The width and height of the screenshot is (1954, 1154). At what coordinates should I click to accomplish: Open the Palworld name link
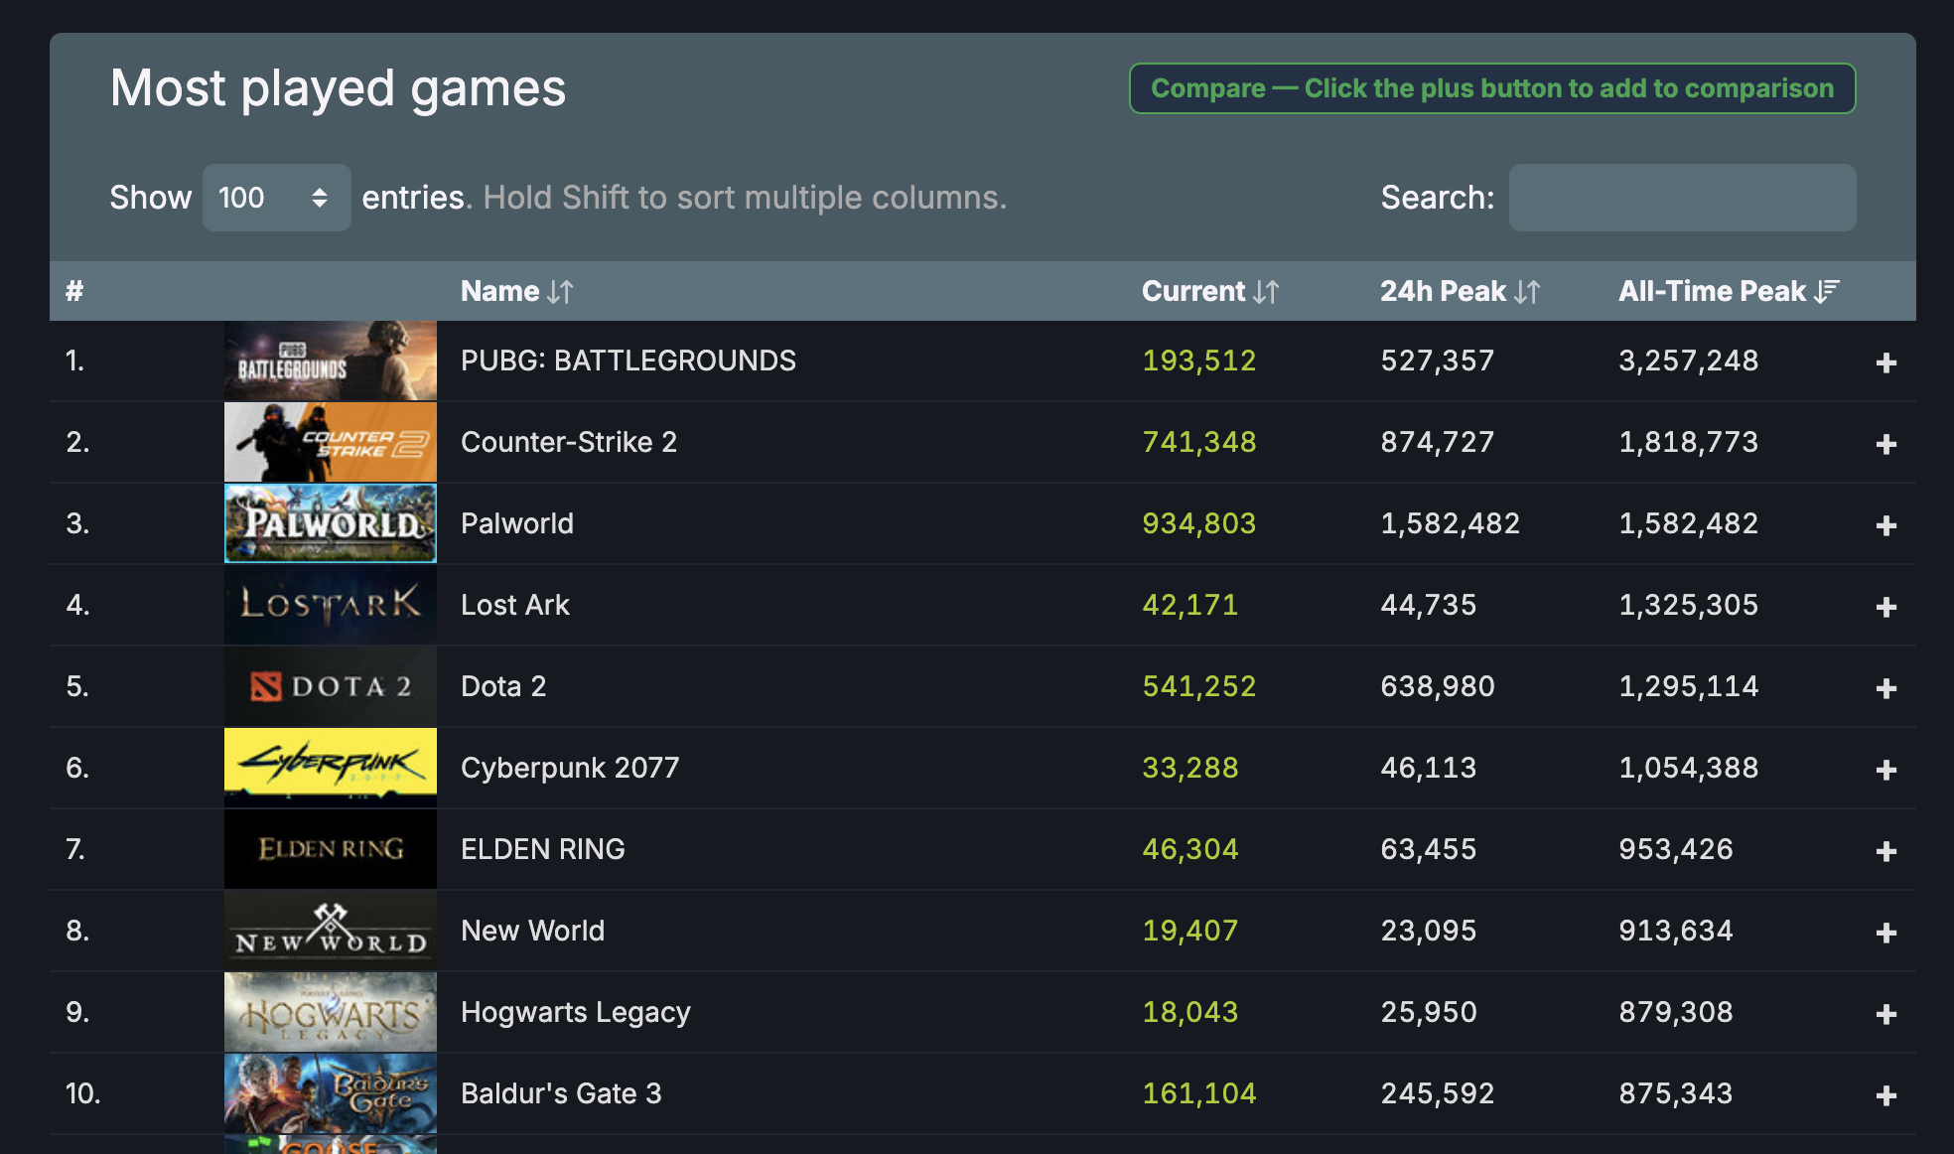coord(517,523)
